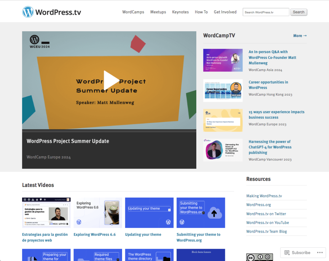This screenshot has height=261, width=329.
Task: Open the WordCamps menu
Action: point(133,12)
